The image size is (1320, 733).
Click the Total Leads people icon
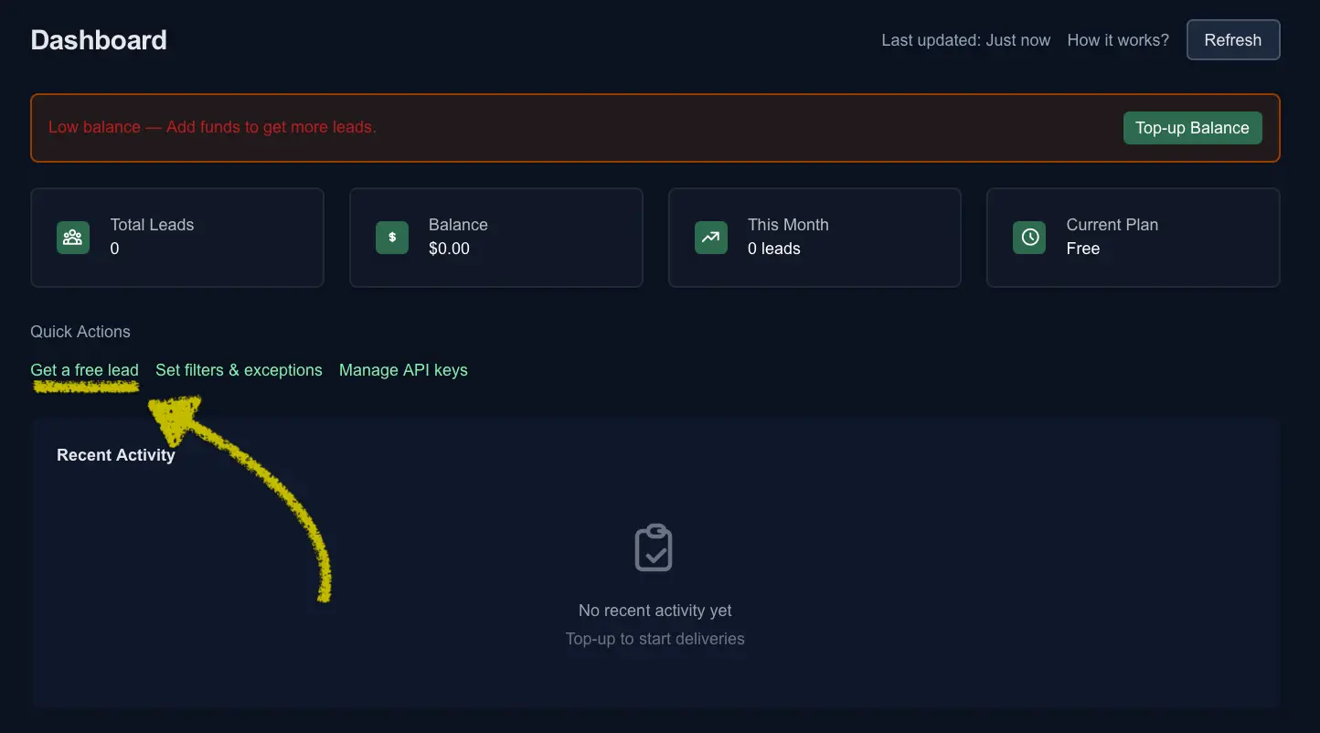[x=73, y=238]
